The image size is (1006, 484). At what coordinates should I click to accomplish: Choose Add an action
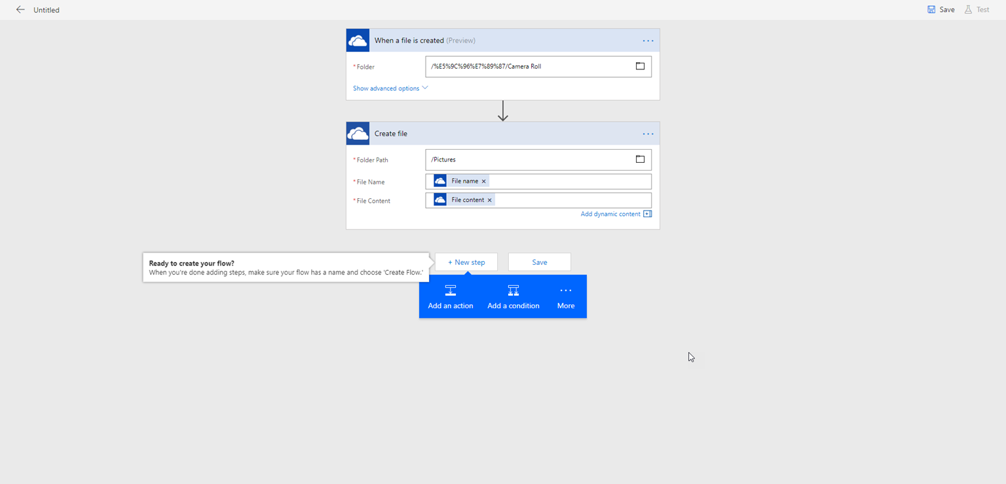click(451, 297)
